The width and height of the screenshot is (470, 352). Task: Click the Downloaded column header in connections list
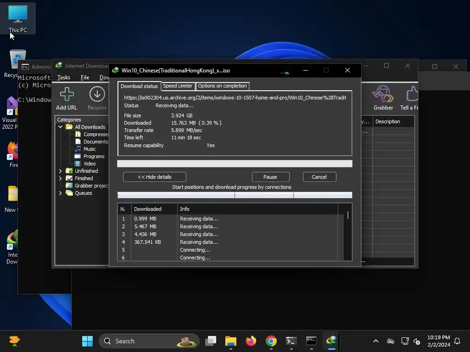point(154,209)
